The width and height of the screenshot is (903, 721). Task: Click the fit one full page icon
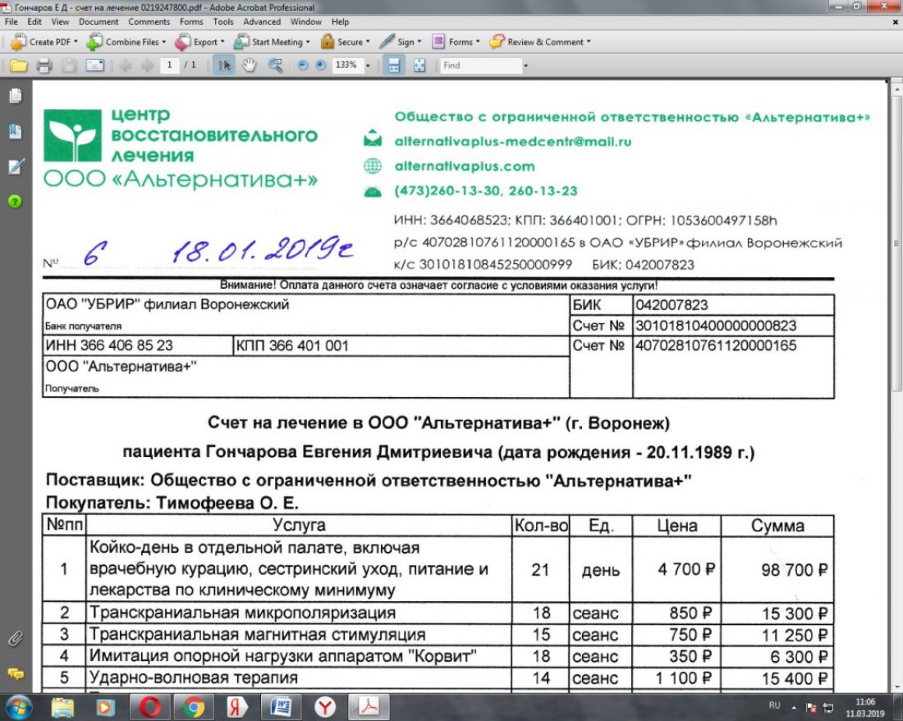point(419,66)
